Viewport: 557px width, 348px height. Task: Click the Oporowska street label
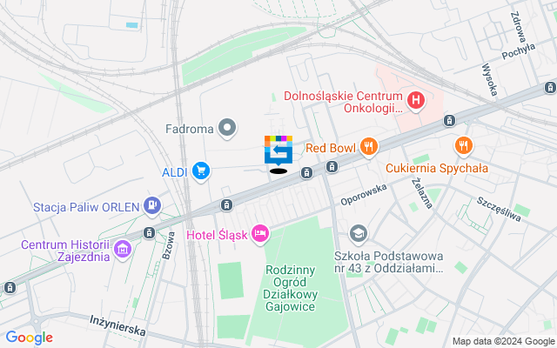coord(364,195)
